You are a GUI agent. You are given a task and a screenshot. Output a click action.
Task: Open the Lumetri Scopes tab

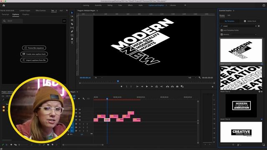click(x=25, y=10)
